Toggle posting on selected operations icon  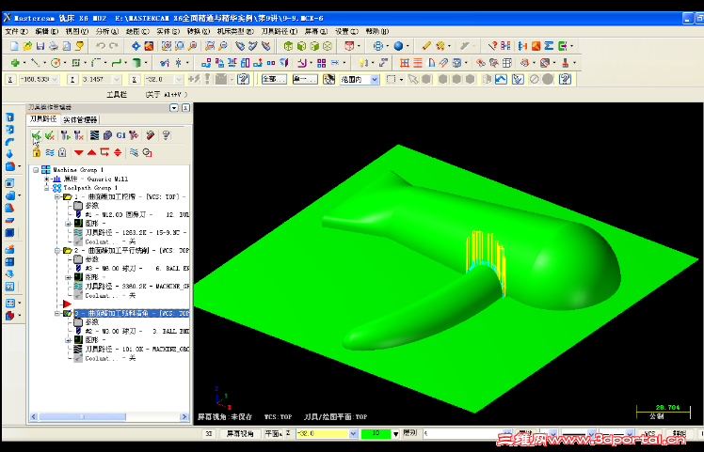click(x=62, y=152)
